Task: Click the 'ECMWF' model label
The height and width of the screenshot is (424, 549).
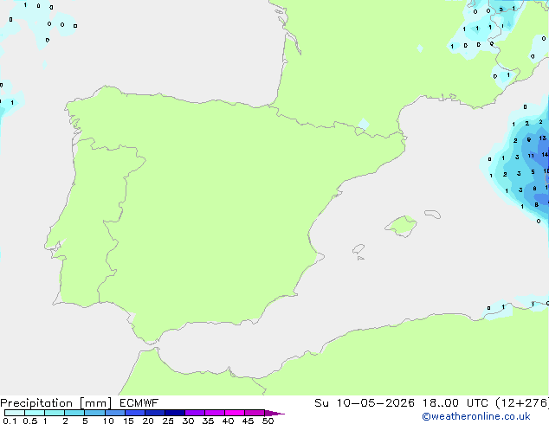Action: [139, 403]
